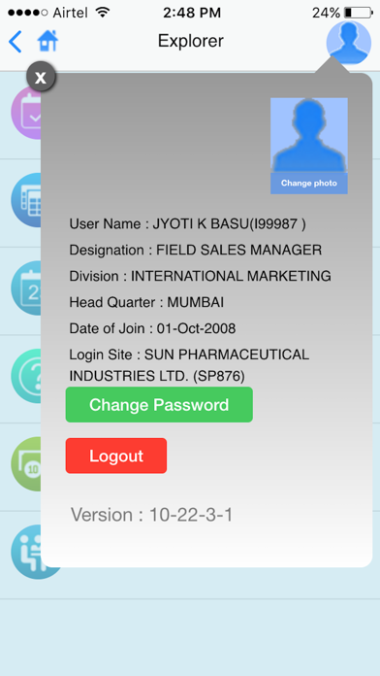Tap the large profile photo thumbnail
This screenshot has height=676, width=380.
308,135
